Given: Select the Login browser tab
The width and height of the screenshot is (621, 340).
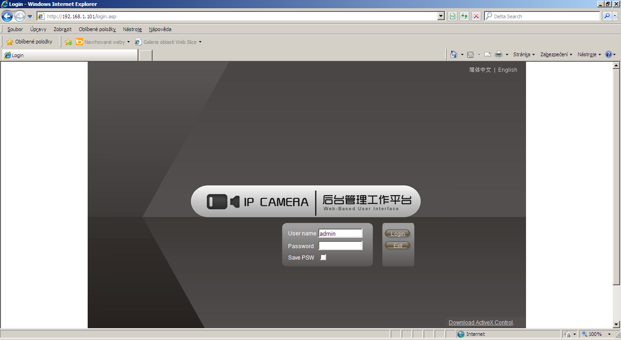Looking at the screenshot, I should tap(69, 55).
